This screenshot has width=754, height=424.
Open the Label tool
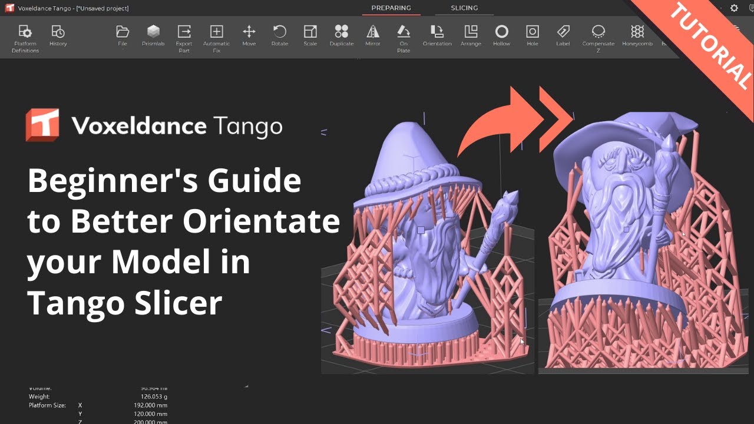(563, 35)
